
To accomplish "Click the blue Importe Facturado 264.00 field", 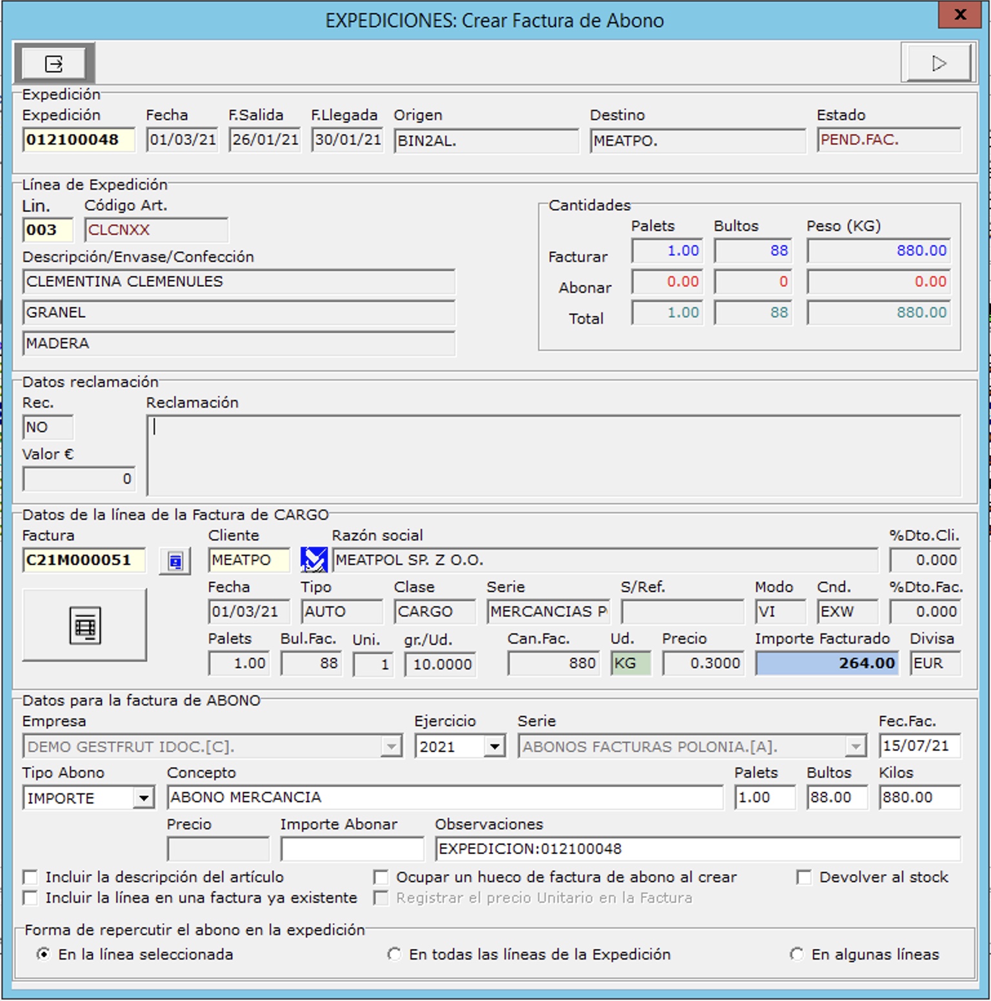I will (826, 663).
